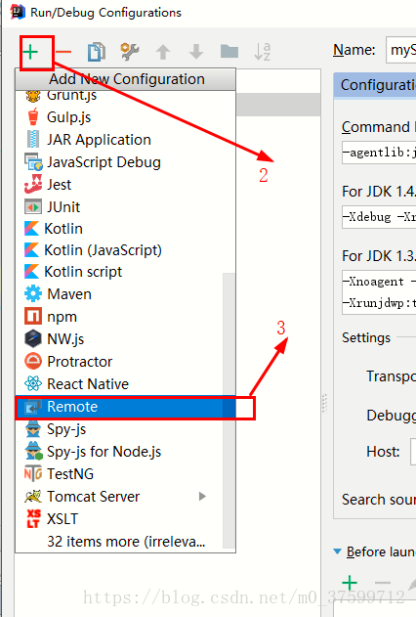The width and height of the screenshot is (416, 617).
Task: Click the Create New Folder icon
Action: 229,51
